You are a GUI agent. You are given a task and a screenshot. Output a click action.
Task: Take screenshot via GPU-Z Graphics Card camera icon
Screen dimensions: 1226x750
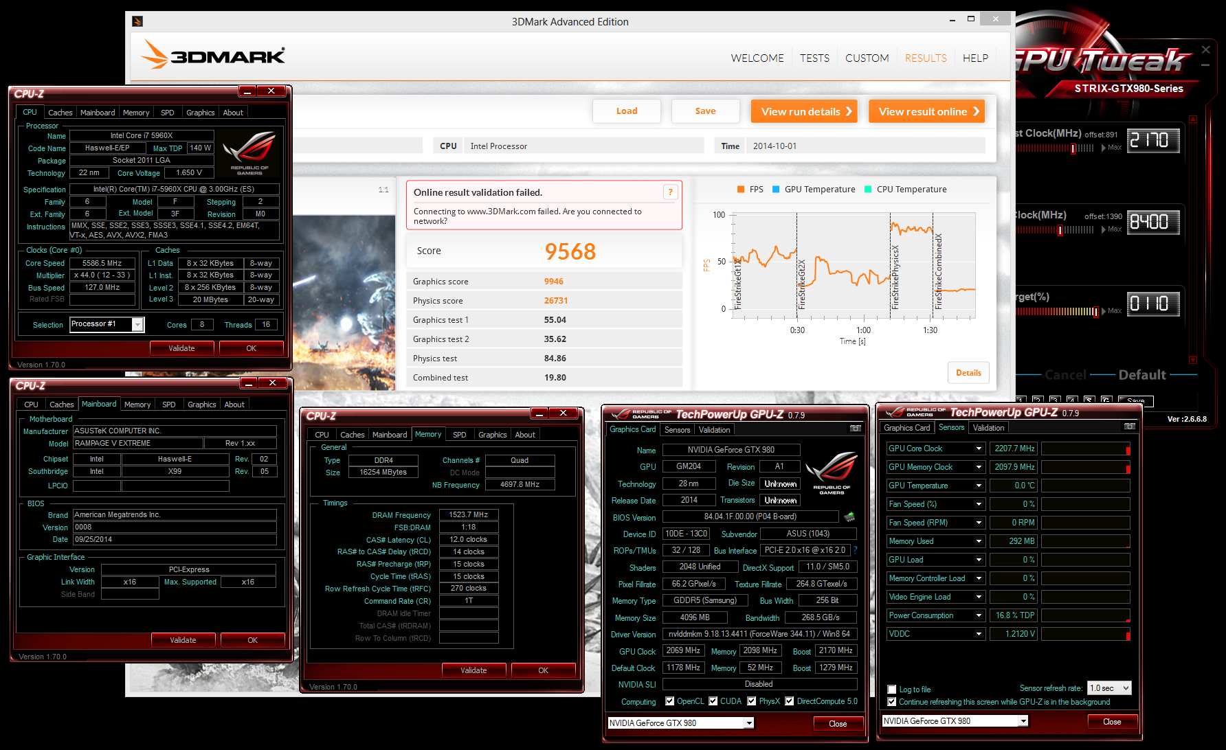click(x=856, y=429)
